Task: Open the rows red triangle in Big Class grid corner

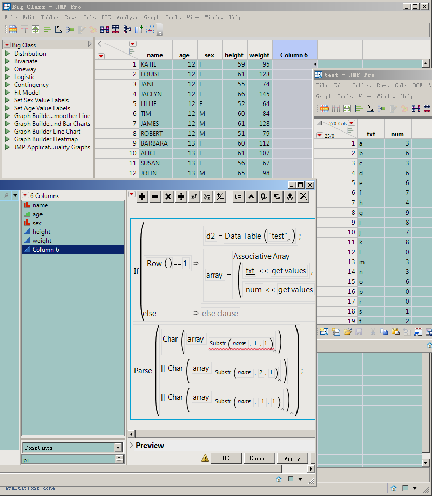Action: tap(101, 56)
